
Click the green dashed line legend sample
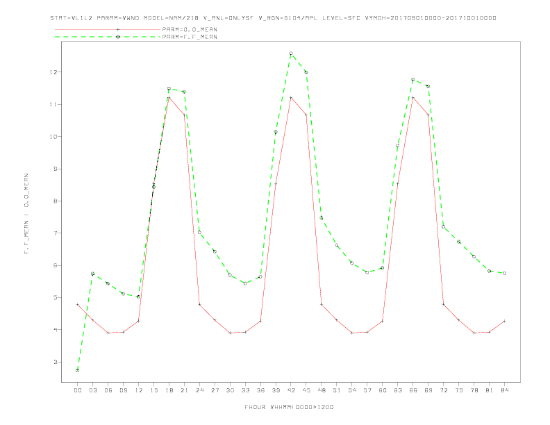pos(108,37)
